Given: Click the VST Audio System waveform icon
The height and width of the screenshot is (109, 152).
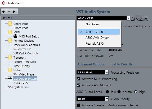Looking at the screenshot, I should (10, 79).
